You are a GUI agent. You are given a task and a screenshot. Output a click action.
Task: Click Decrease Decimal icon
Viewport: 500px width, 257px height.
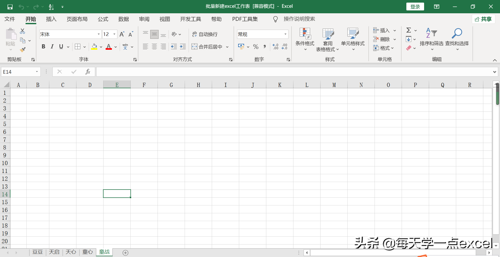pos(284,47)
